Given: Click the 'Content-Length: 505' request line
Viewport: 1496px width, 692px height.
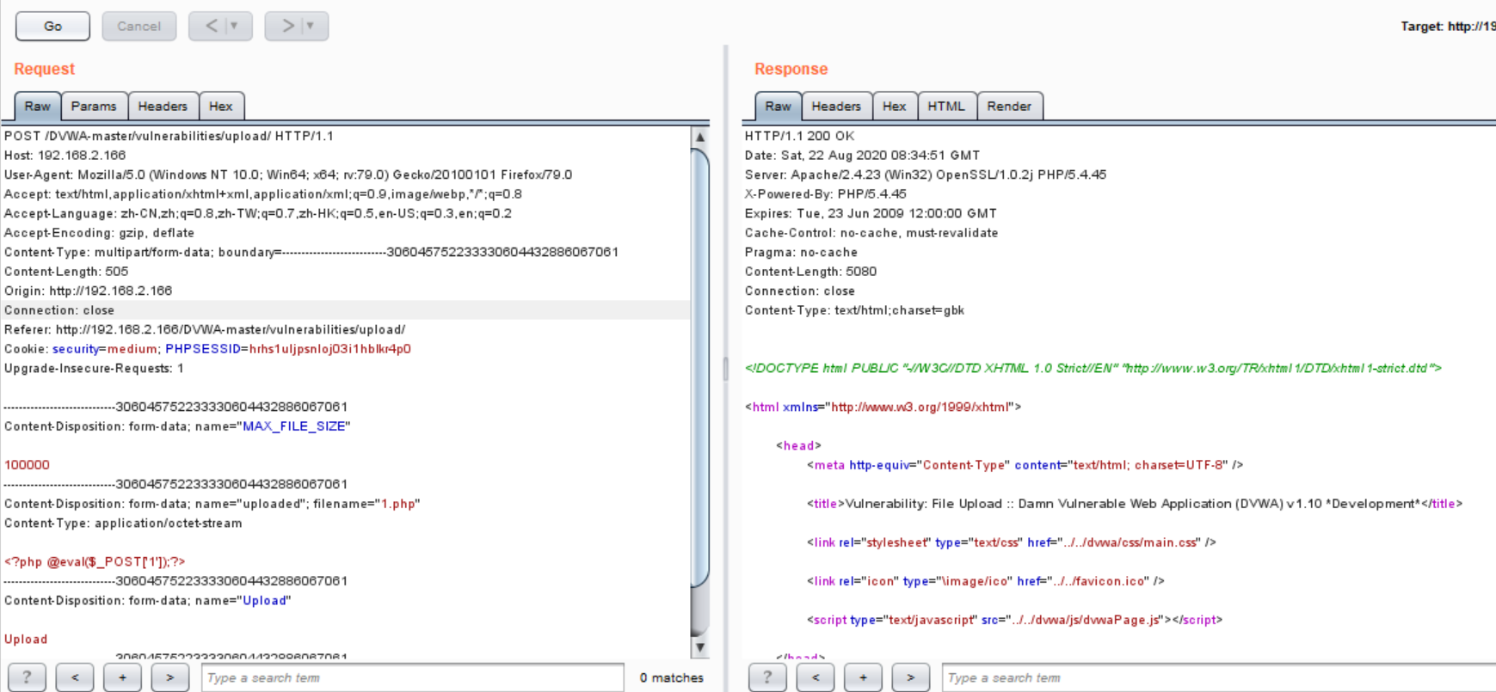Looking at the screenshot, I should coord(66,272).
